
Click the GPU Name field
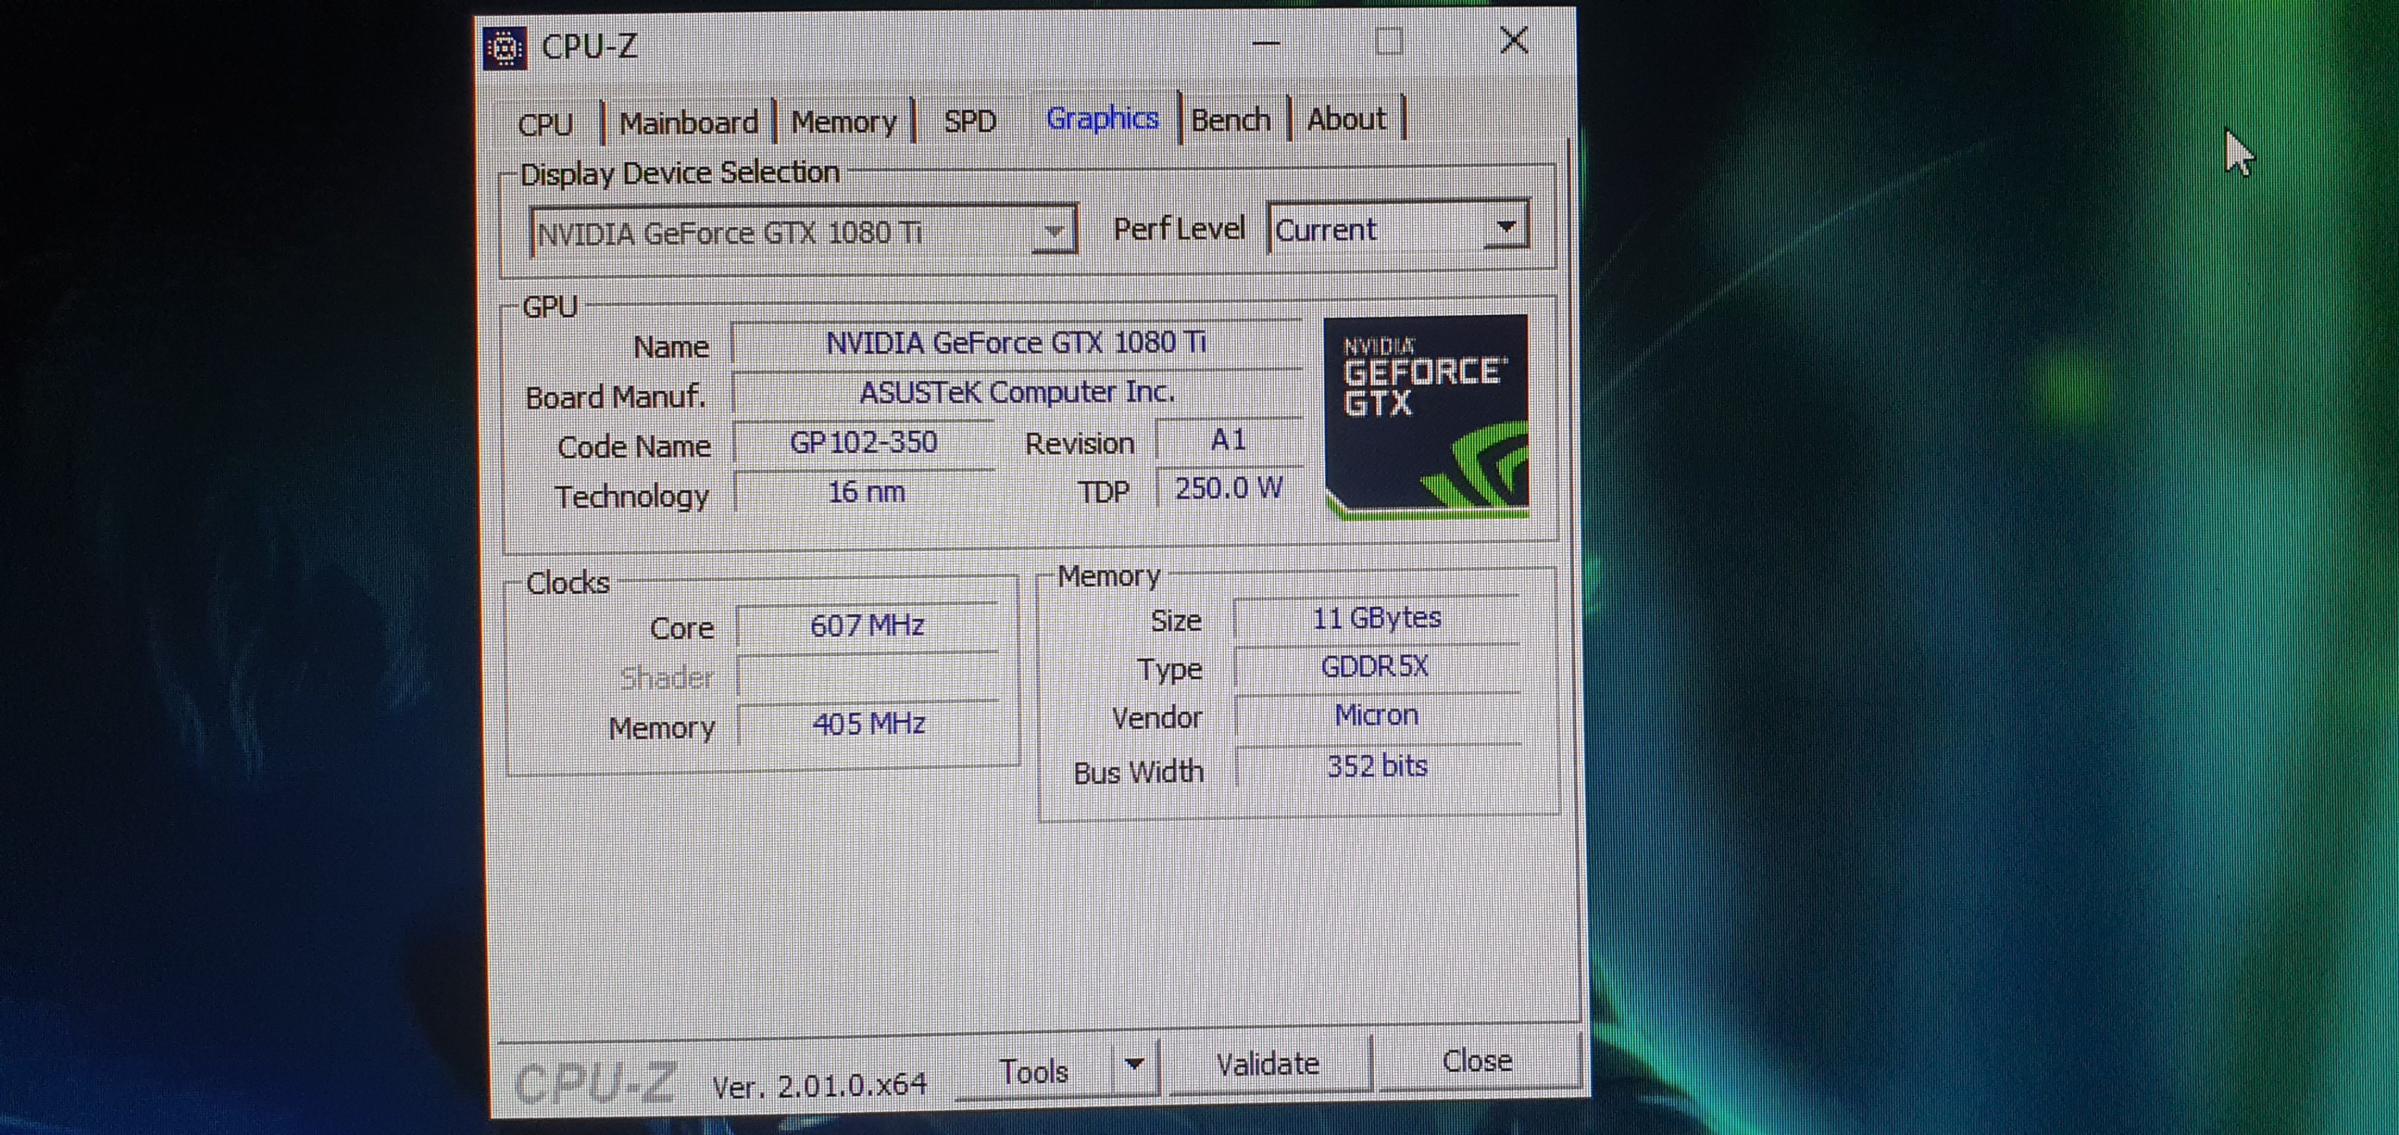point(1016,343)
